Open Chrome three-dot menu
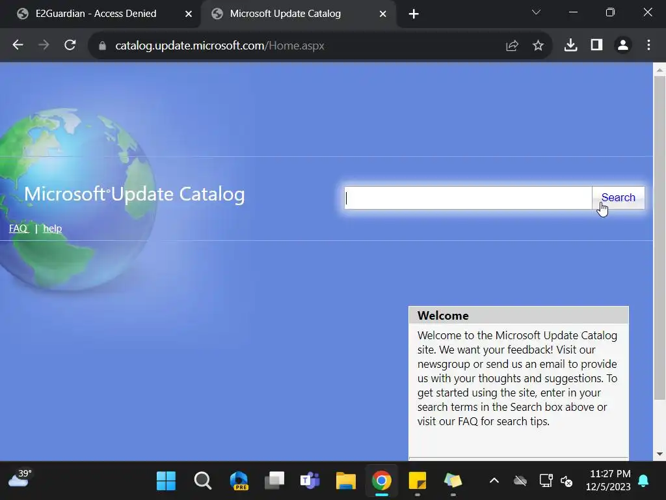Image resolution: width=666 pixels, height=500 pixels. 648,45
